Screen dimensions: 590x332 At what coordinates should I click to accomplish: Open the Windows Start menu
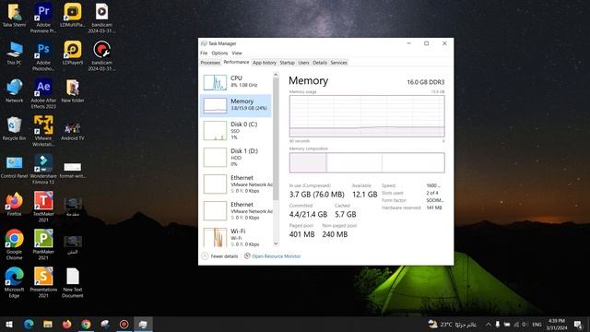[x=9, y=324]
